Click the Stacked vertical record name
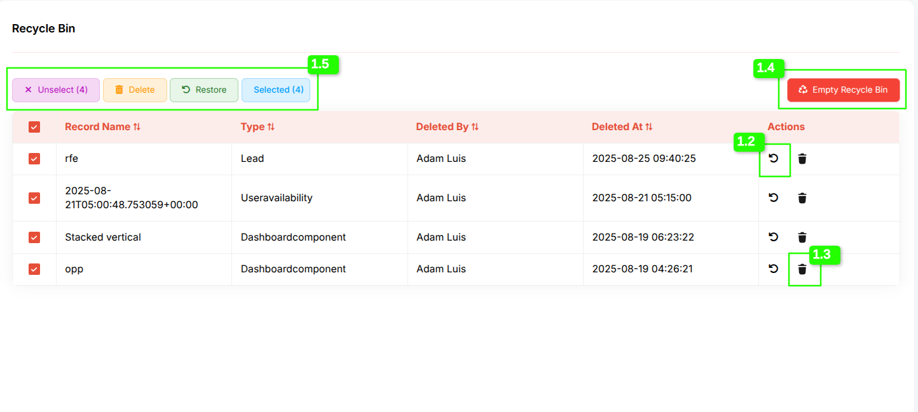Viewport: 918px width, 412px height. click(x=103, y=237)
